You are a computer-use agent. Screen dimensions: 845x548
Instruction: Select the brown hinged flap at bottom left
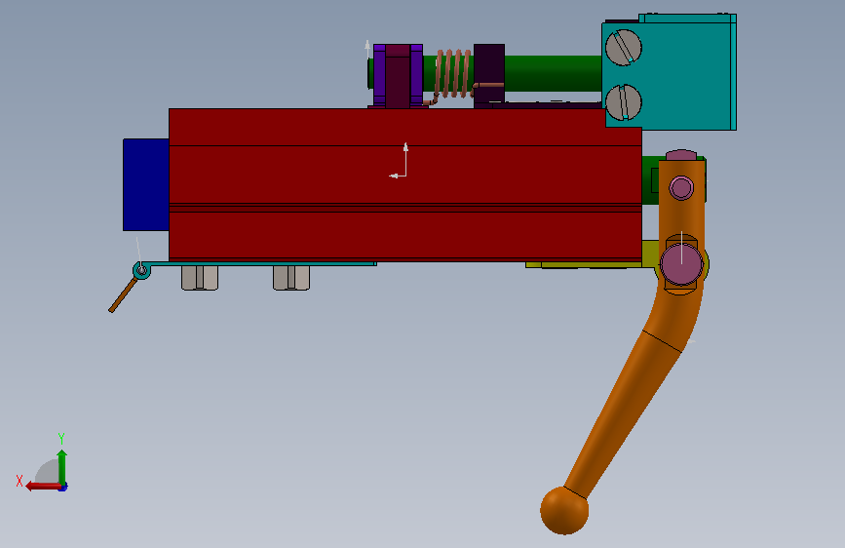pos(123,294)
